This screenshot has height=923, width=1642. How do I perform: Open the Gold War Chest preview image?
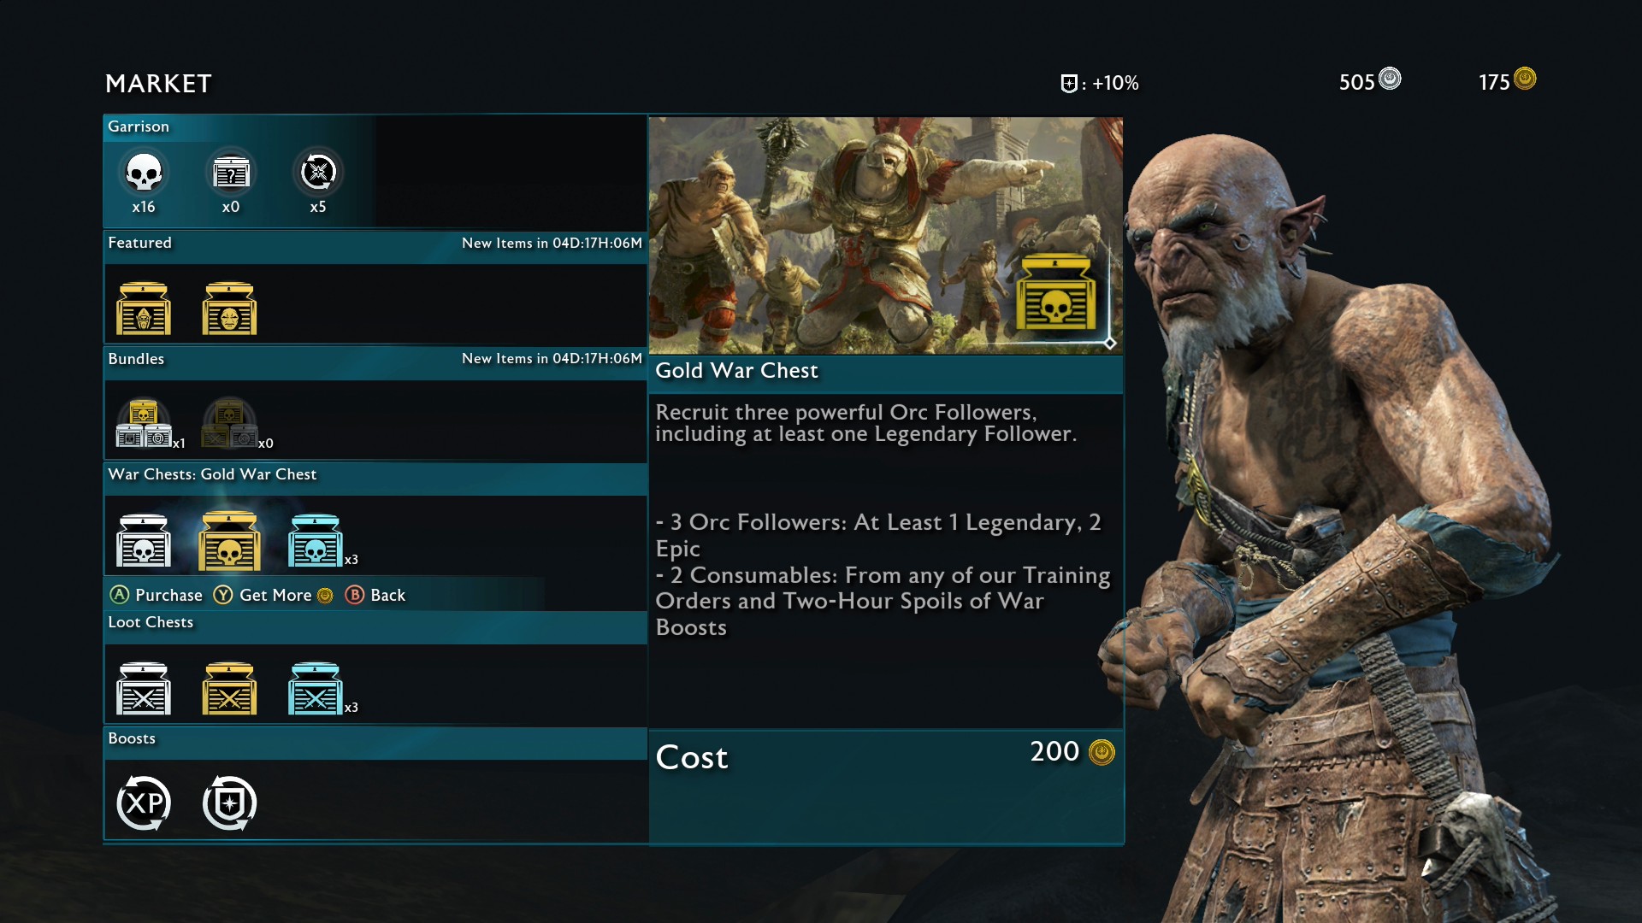[885, 236]
